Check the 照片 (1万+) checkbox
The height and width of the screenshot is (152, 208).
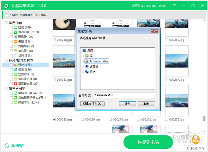11,65
